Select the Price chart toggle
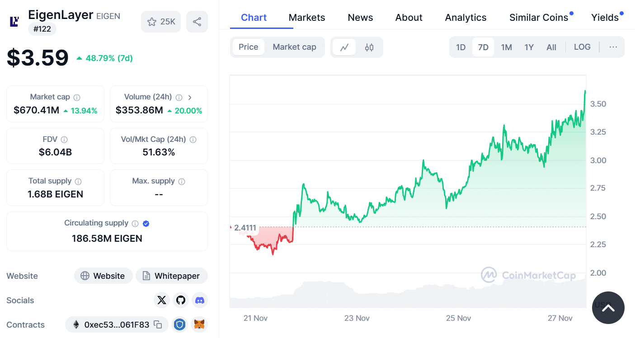This screenshot has height=338, width=635. [249, 47]
